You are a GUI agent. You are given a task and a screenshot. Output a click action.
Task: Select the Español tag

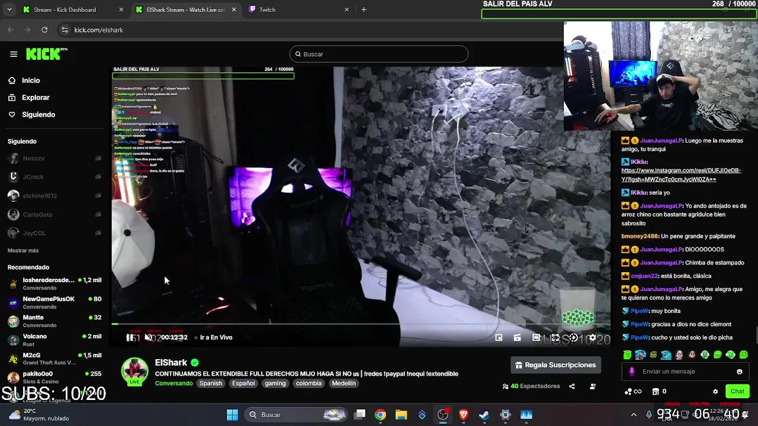pos(243,383)
